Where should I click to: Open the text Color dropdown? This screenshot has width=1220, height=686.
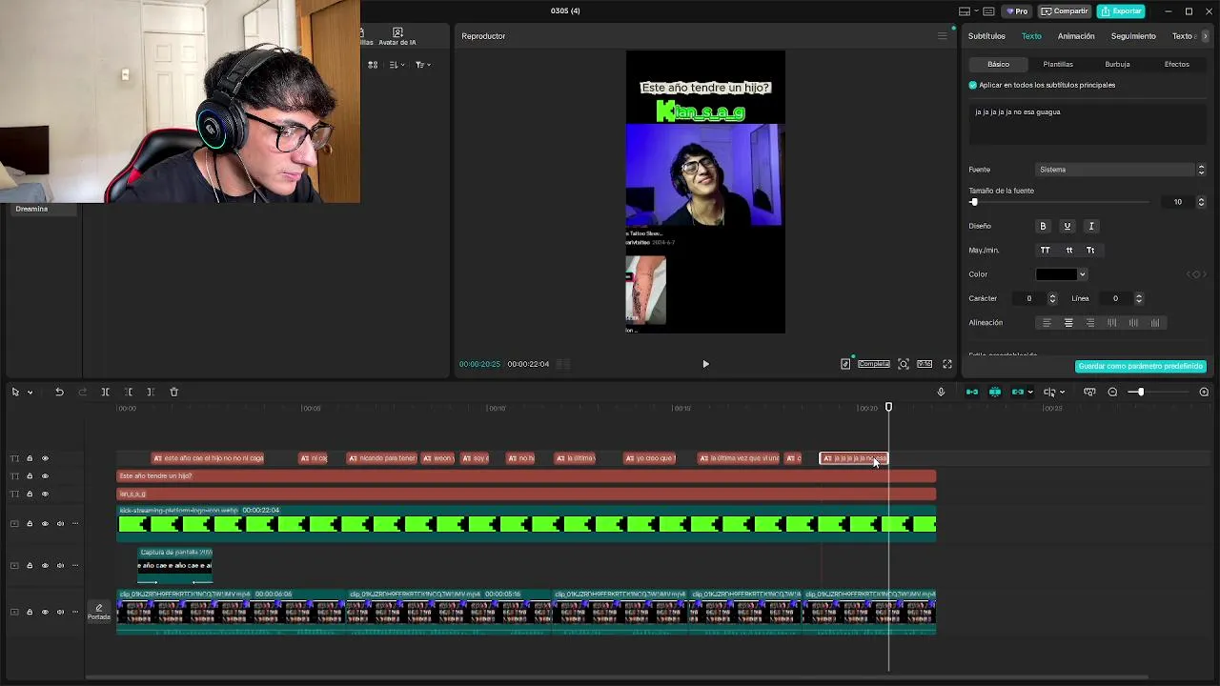tap(1082, 274)
